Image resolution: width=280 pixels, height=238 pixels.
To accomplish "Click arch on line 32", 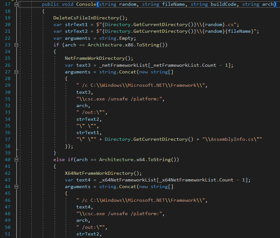I will click(x=82, y=106).
